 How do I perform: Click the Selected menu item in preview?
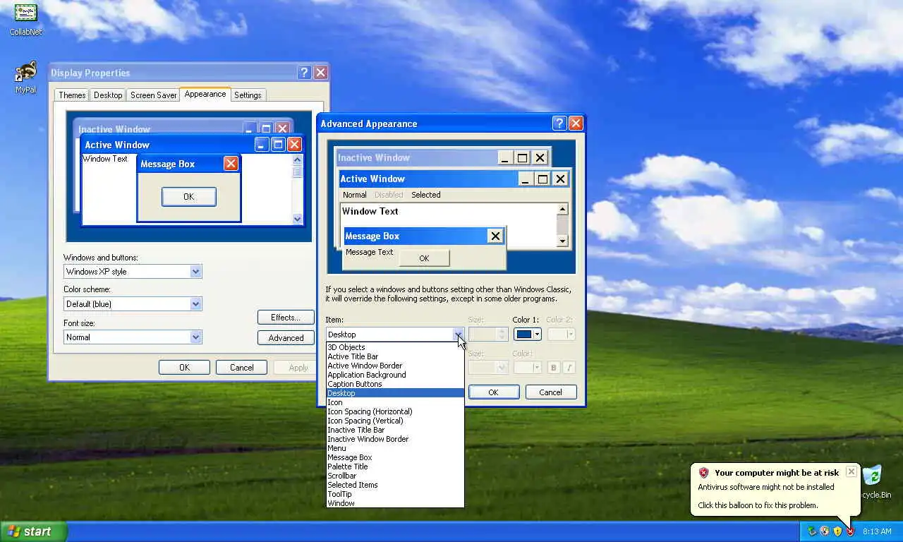(425, 195)
